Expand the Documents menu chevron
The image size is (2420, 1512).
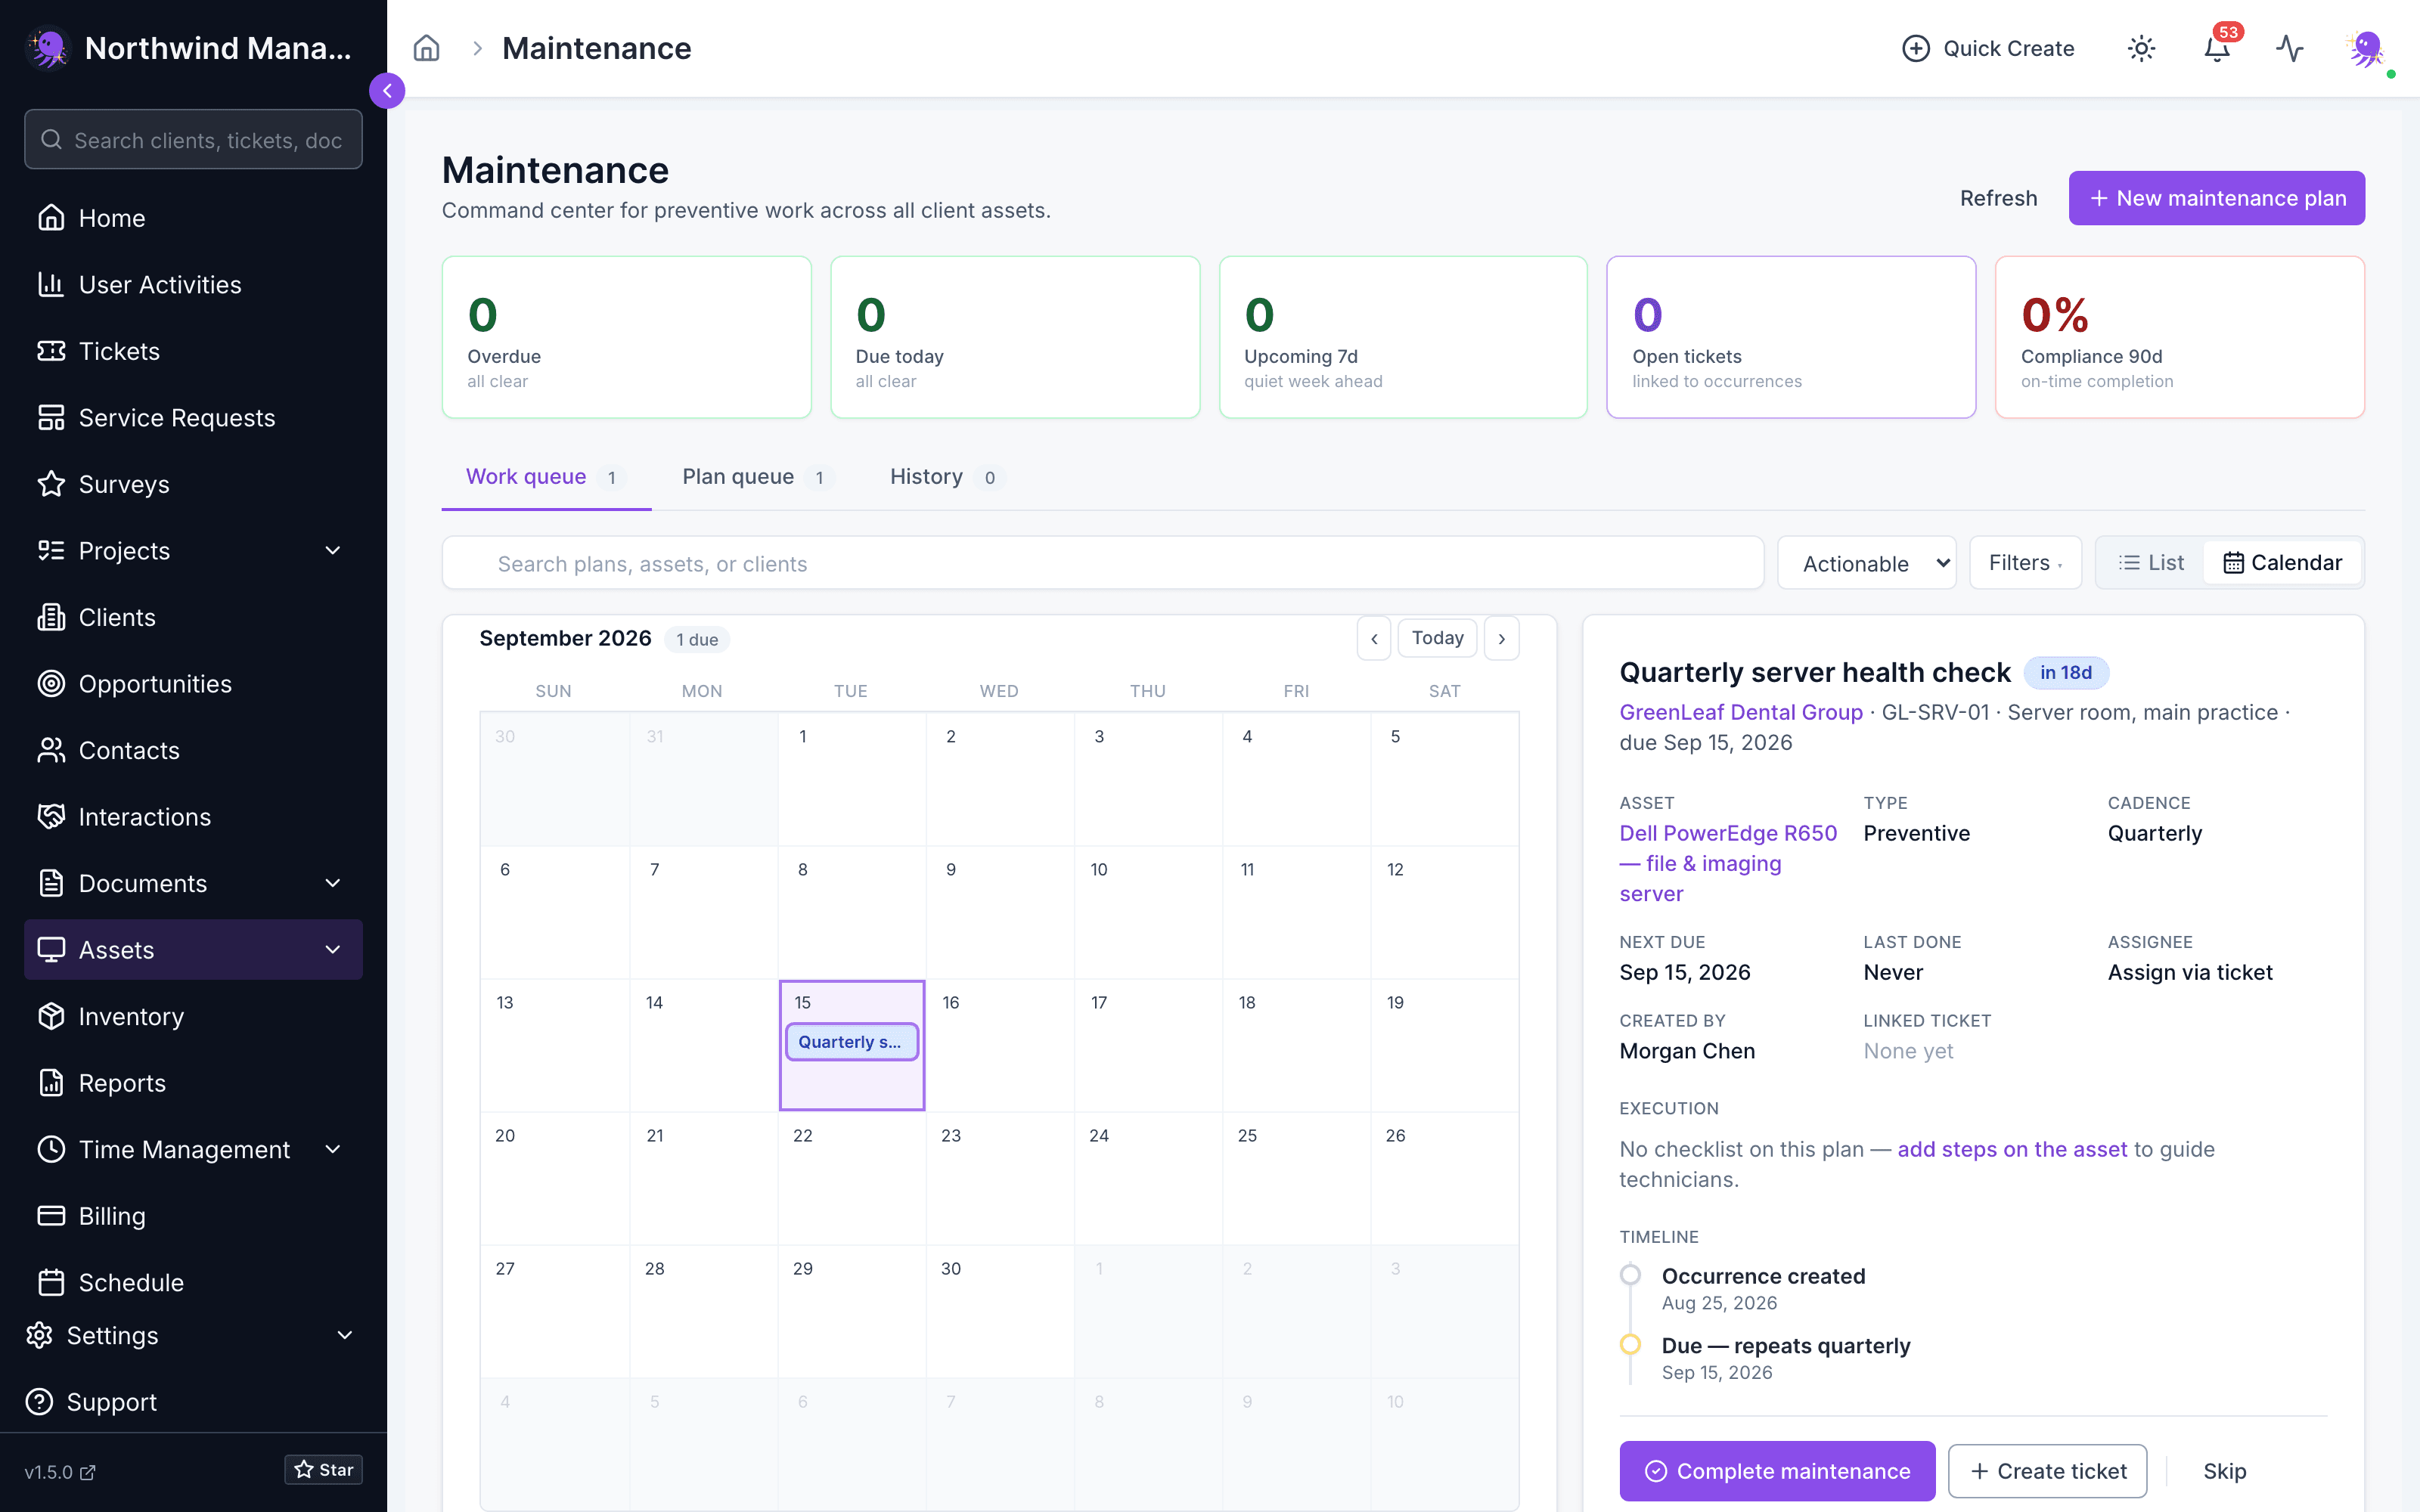(333, 883)
